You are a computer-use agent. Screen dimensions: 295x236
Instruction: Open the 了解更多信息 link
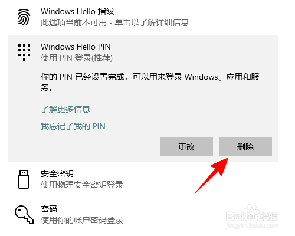(65, 109)
